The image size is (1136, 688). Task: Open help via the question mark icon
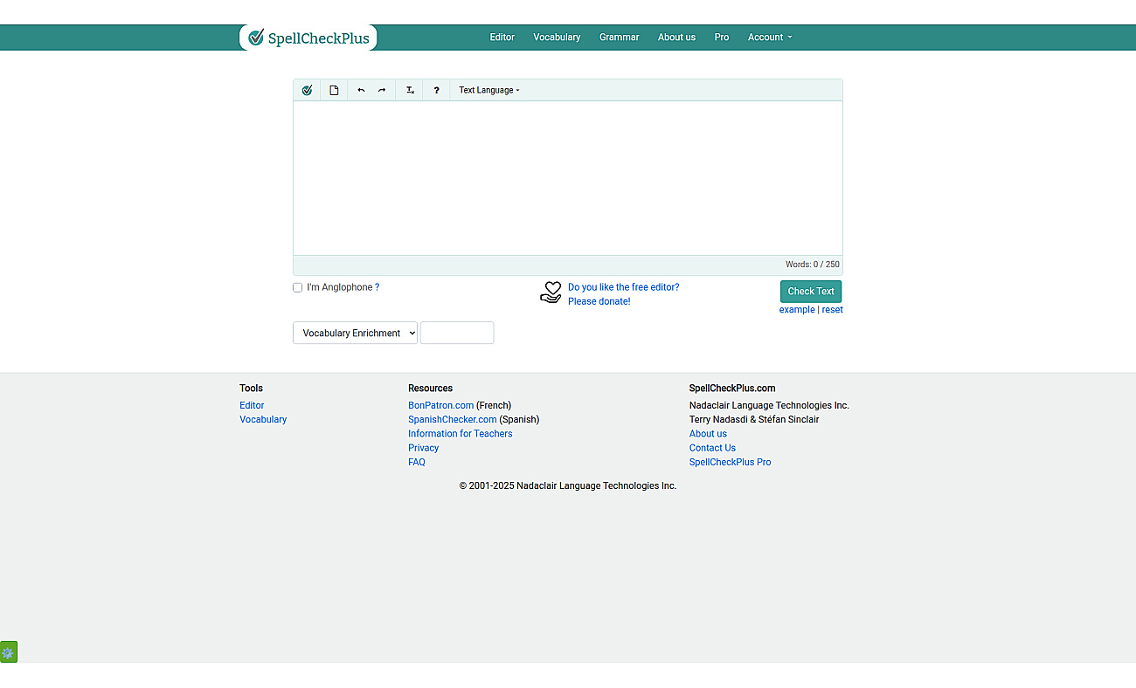point(437,90)
